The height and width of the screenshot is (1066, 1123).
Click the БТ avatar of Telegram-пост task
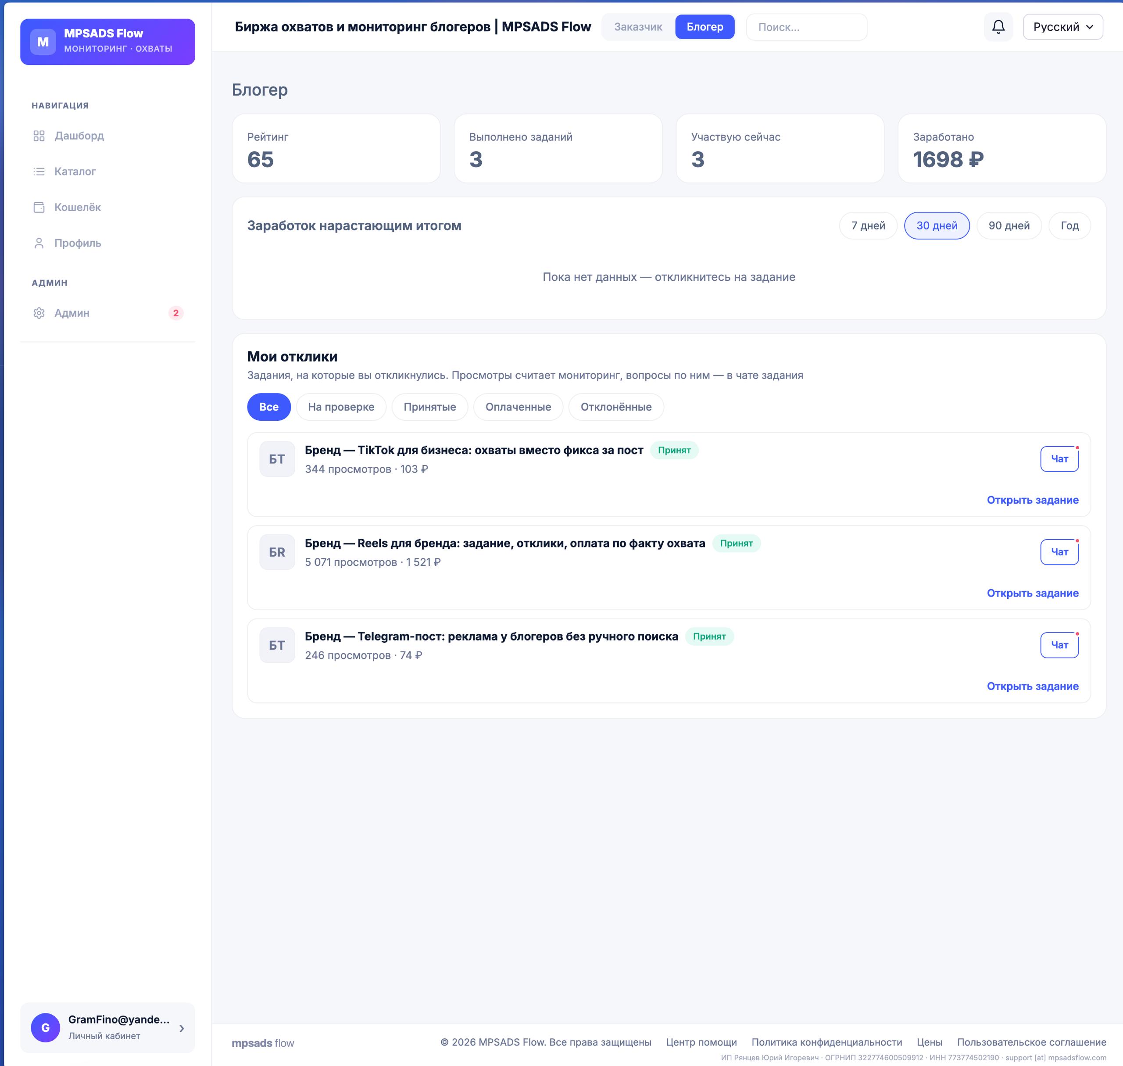pos(277,645)
